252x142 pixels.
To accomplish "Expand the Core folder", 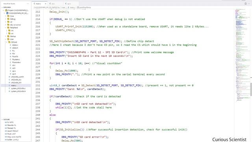I will click(6, 16).
